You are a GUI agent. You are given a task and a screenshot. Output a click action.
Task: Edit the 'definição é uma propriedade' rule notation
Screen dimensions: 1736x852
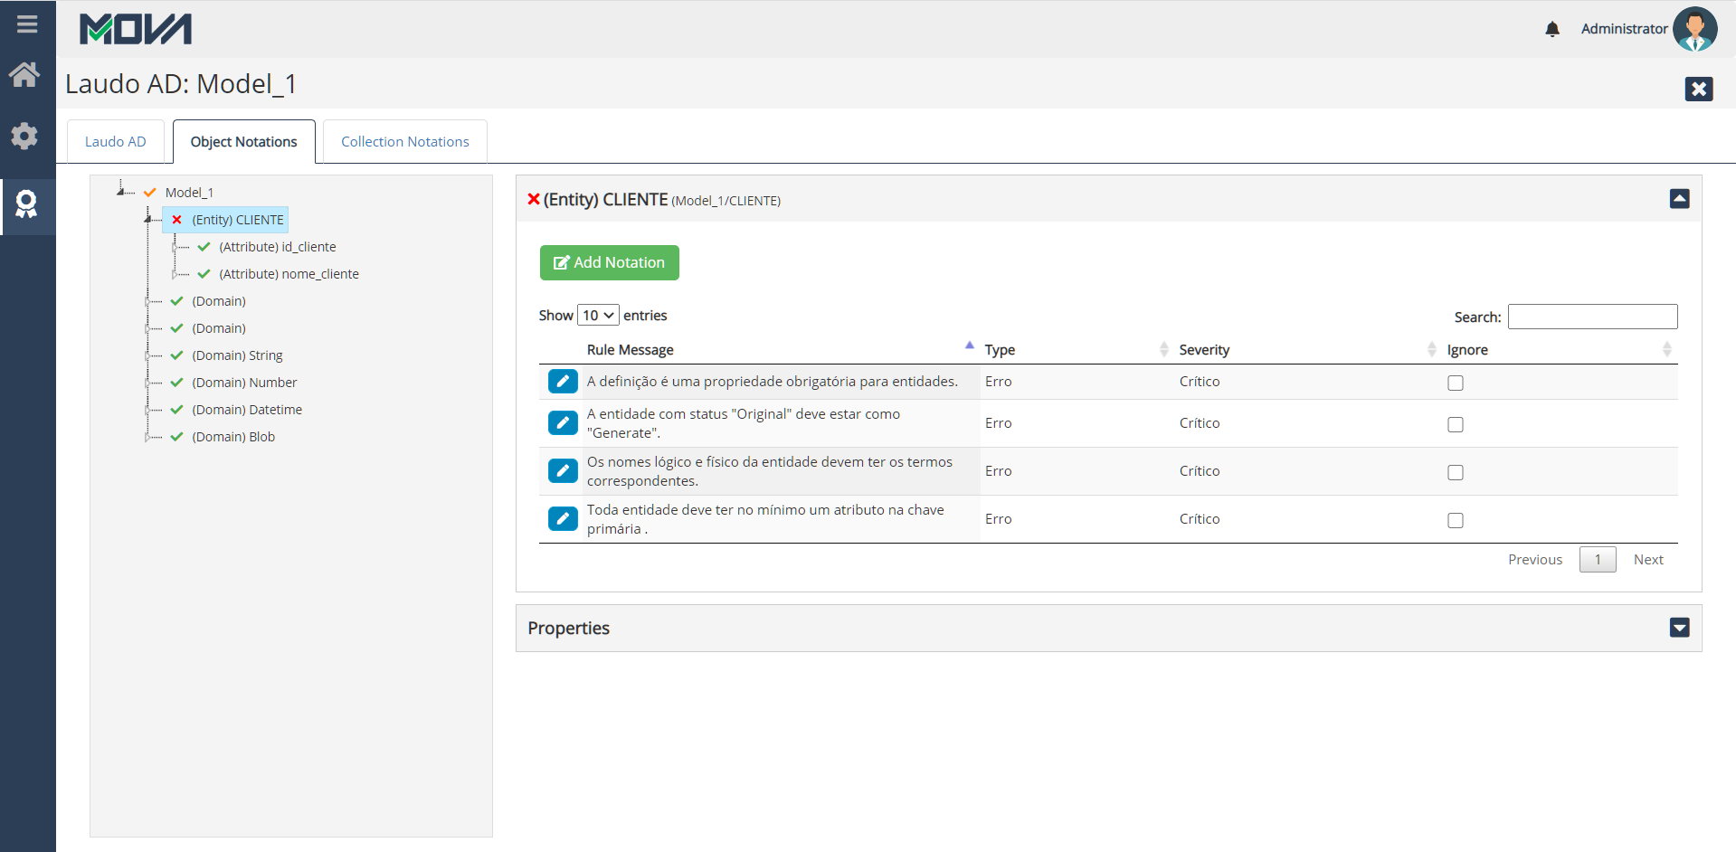coord(563,382)
